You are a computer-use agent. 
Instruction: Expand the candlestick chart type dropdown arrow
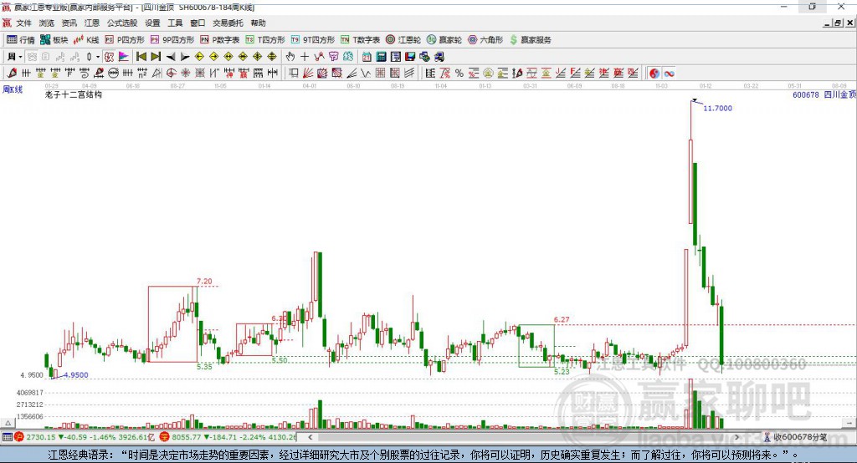click(x=98, y=57)
